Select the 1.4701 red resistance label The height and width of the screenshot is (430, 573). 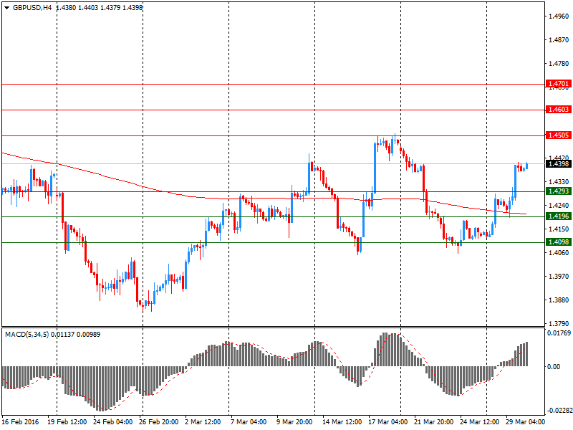click(559, 84)
